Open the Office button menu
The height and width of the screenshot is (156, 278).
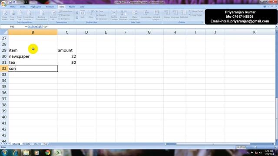click(3, 3)
